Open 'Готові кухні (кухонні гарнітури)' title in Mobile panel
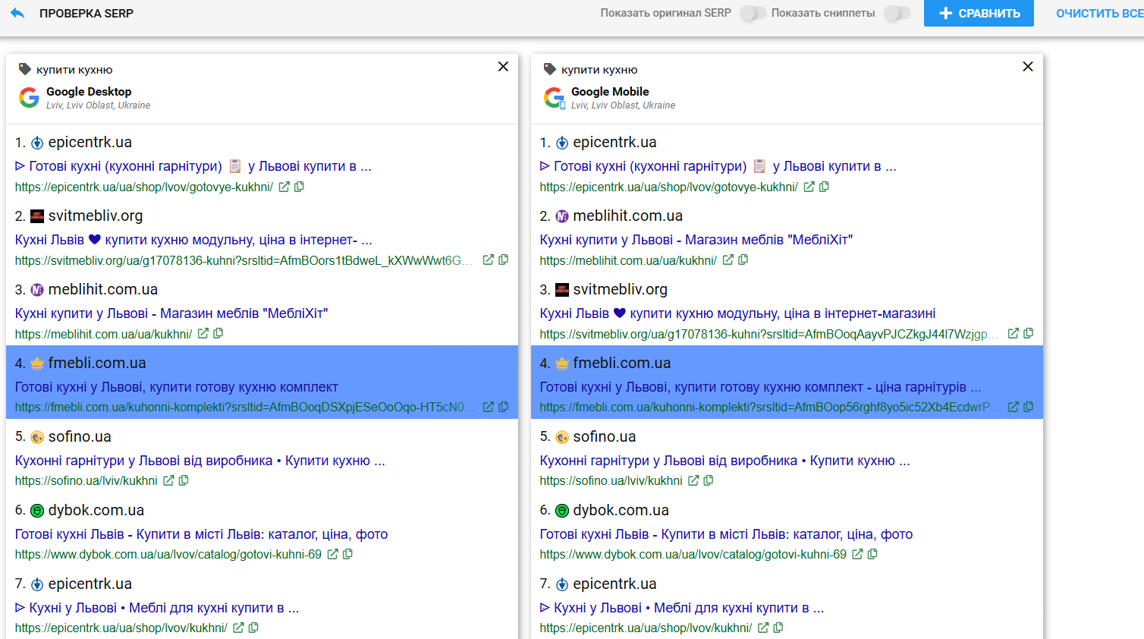The width and height of the screenshot is (1144, 639). [718, 166]
